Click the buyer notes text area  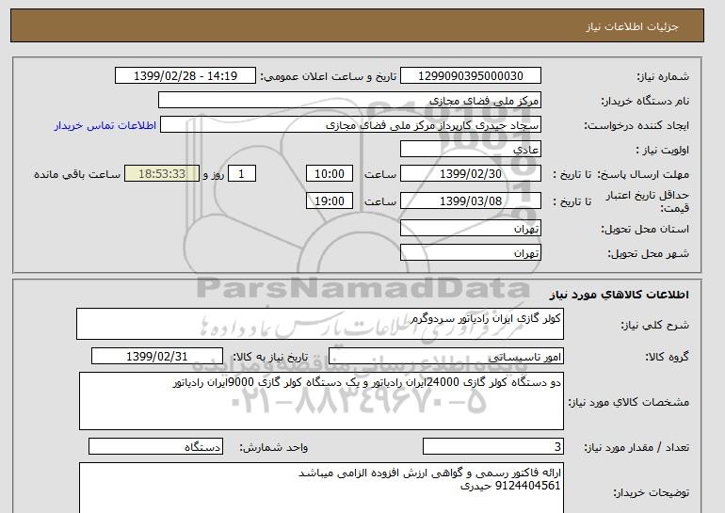(321, 488)
